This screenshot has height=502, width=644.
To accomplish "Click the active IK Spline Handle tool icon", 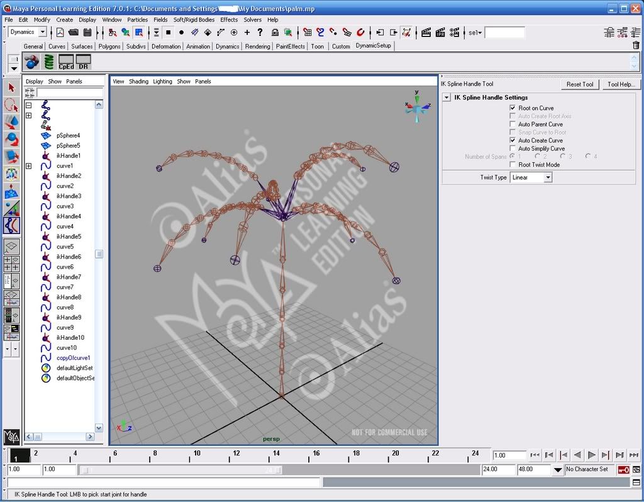I will click(x=11, y=226).
